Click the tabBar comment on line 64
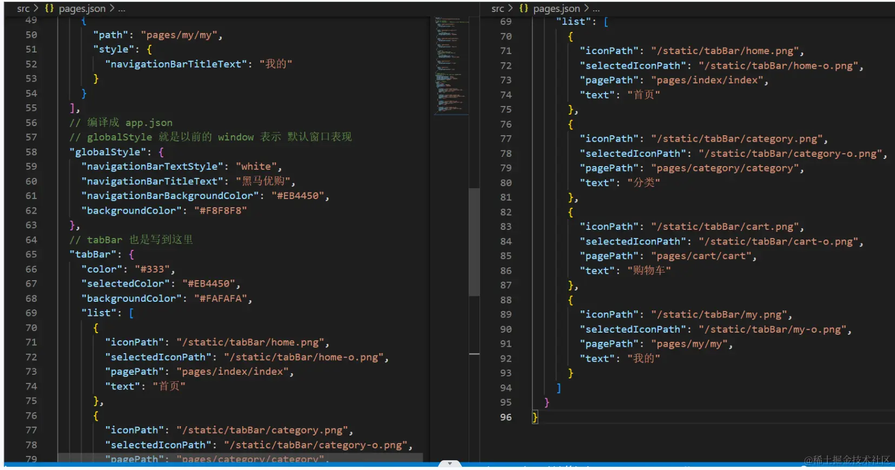This screenshot has height=470, width=895. pos(131,240)
